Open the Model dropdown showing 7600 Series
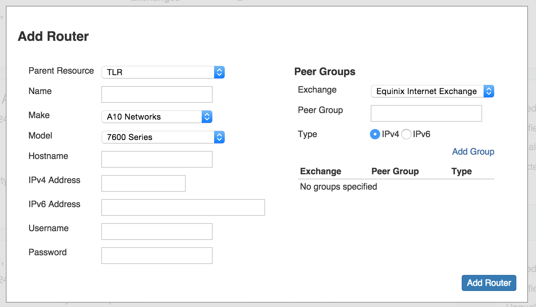Viewport: 536px width, 307px height. tap(163, 137)
